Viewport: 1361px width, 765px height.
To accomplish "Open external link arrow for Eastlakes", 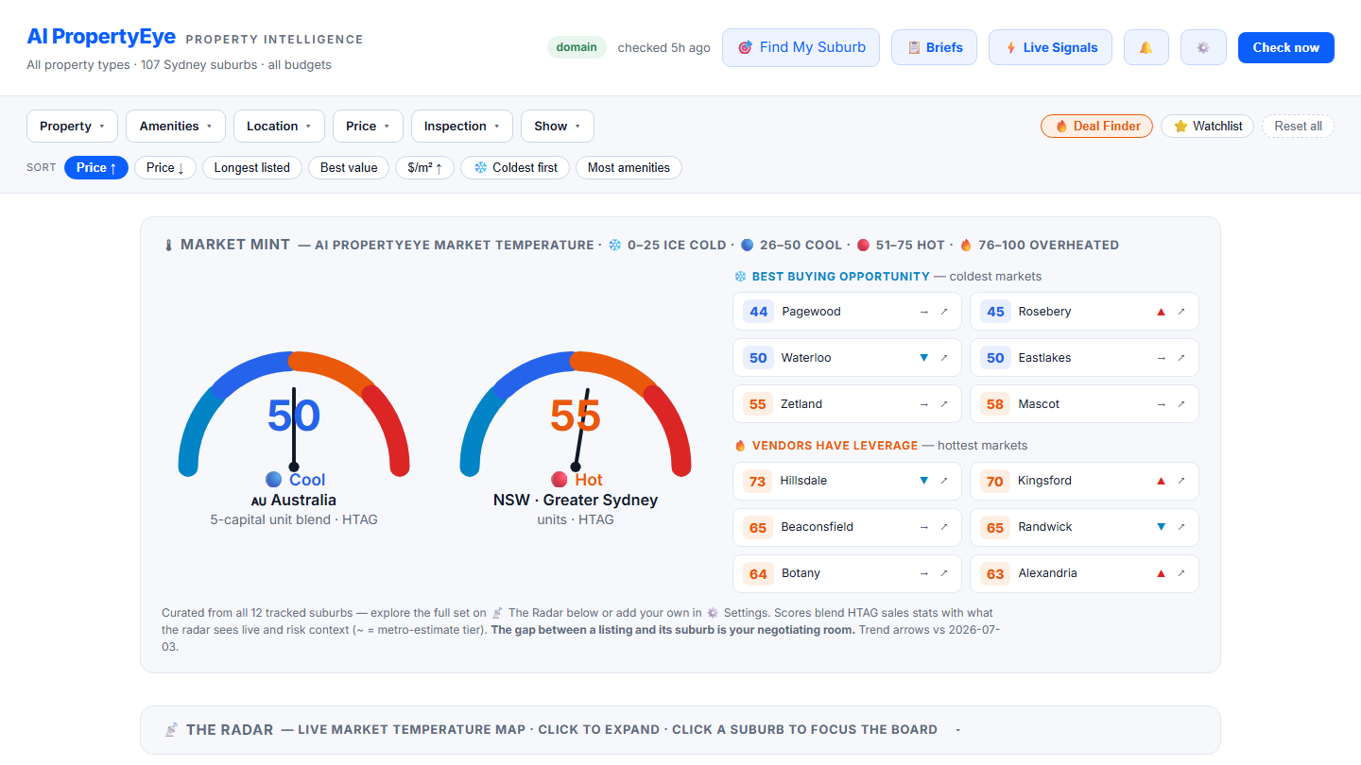I will pos(1180,358).
